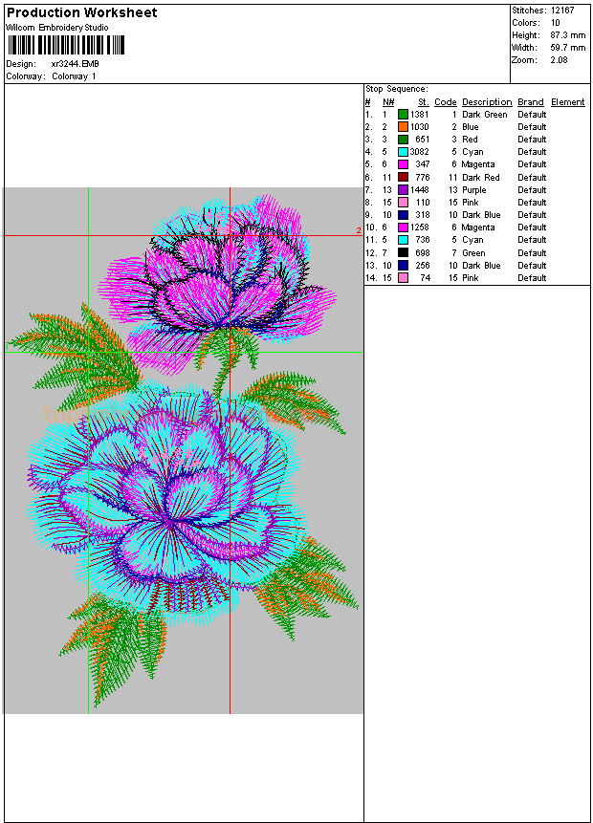Click the 'N#' column header
The width and height of the screenshot is (593, 823).
point(388,102)
